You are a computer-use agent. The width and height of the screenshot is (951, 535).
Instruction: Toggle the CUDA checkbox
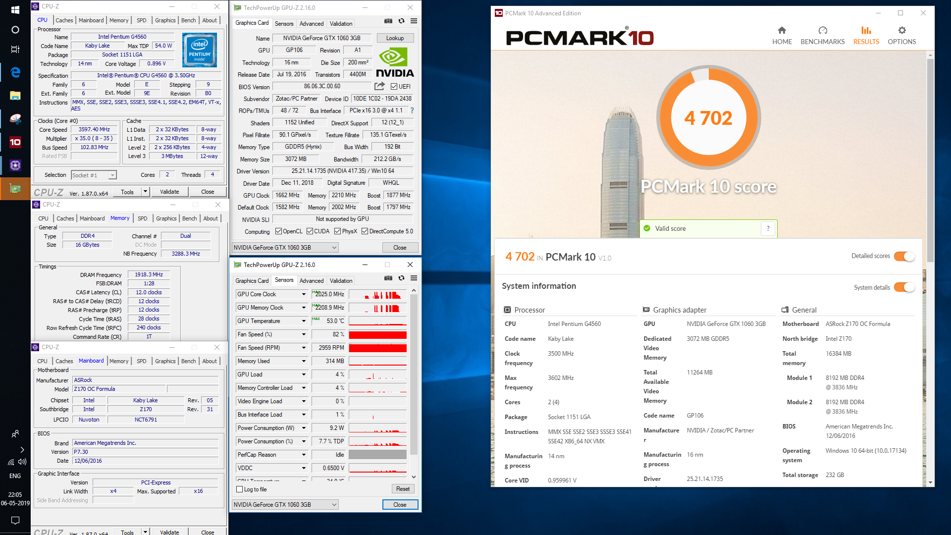[310, 231]
